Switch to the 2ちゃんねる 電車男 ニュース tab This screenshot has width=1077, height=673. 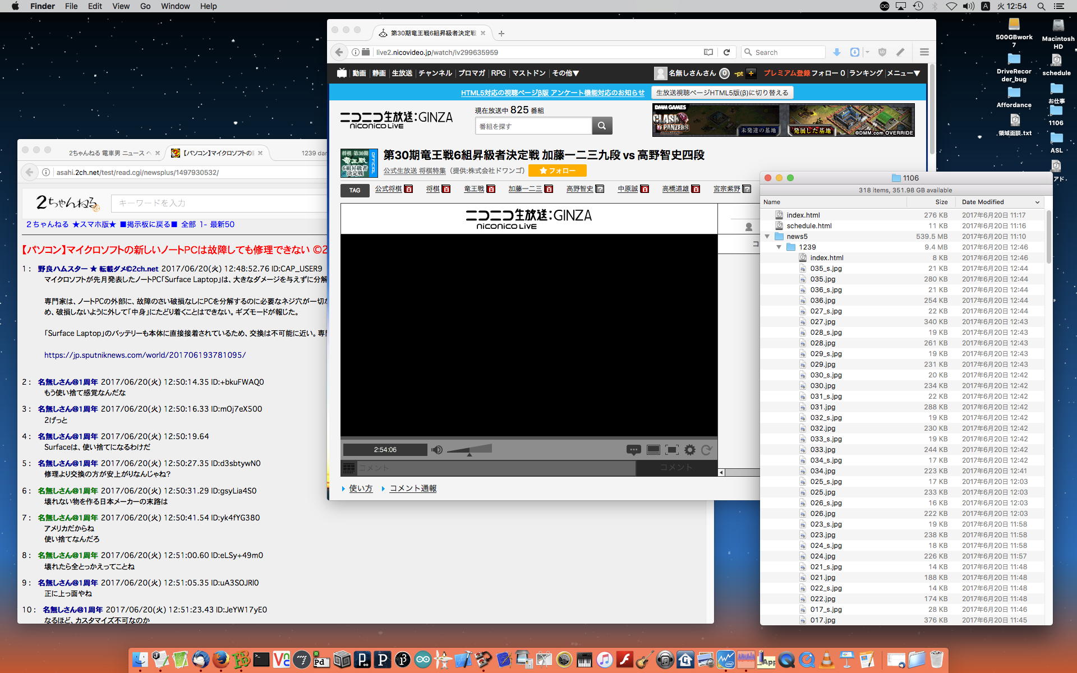point(107,153)
